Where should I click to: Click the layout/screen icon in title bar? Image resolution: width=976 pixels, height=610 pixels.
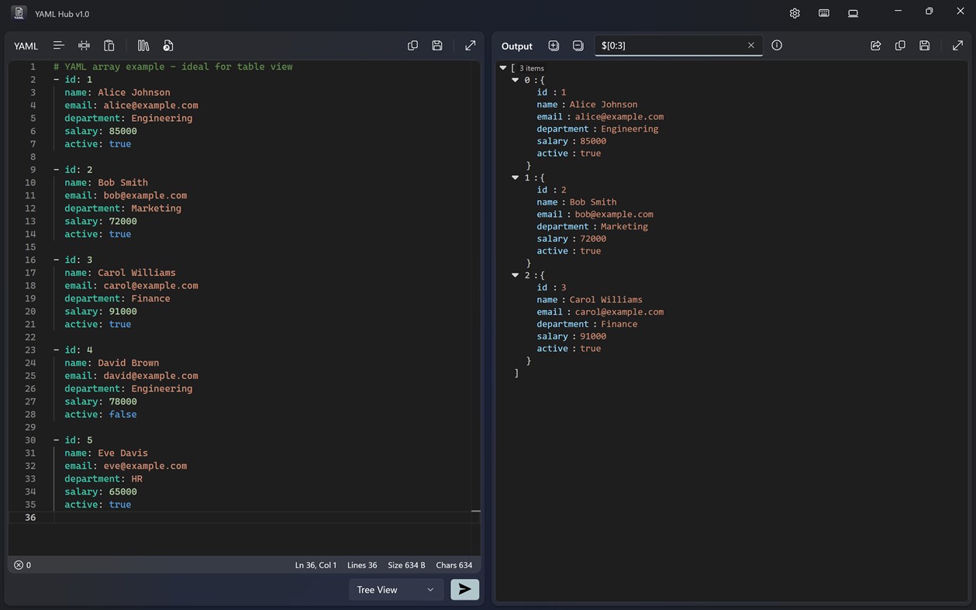coord(853,13)
